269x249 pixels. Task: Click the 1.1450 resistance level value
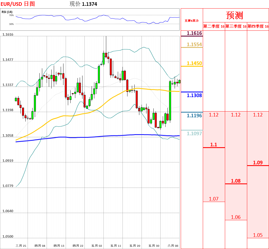[x=195, y=63]
